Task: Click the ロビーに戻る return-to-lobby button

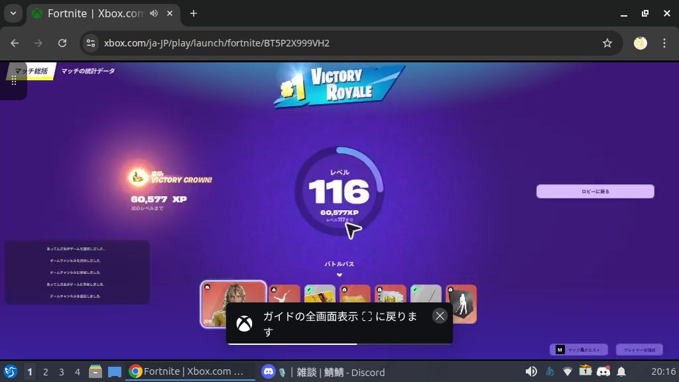Action: click(595, 192)
